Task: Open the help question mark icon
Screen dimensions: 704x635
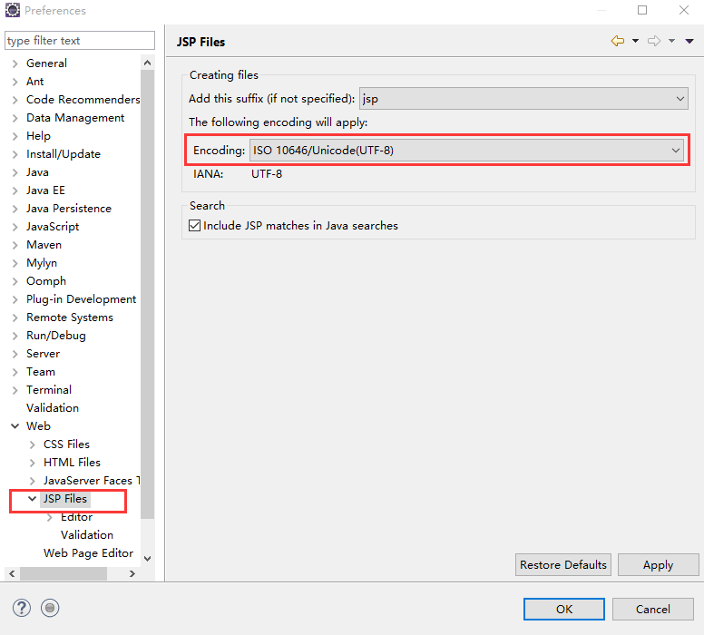Action: click(22, 608)
